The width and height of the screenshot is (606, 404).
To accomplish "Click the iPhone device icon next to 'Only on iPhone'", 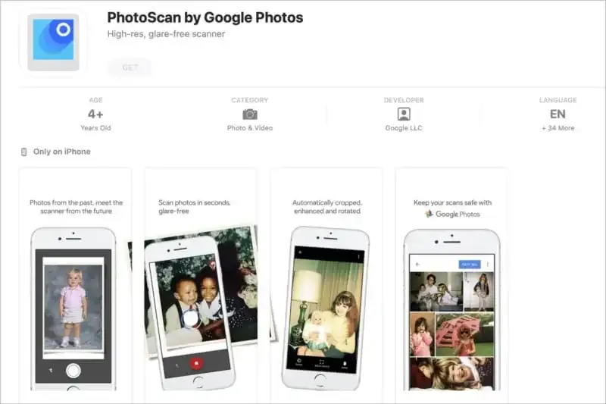I will point(24,152).
